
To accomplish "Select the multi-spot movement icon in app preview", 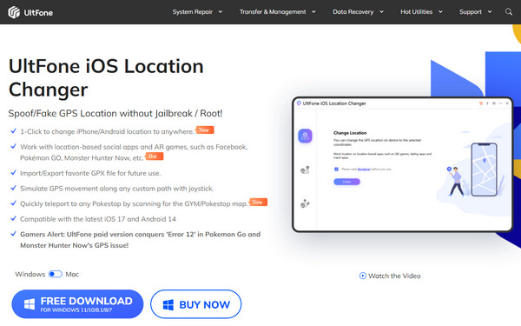I will click(x=305, y=203).
